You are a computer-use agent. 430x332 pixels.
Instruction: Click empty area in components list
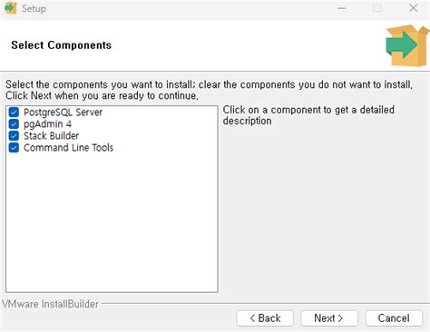pyautogui.click(x=112, y=224)
